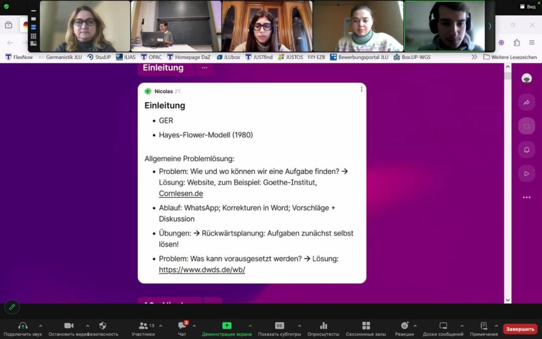The width and height of the screenshot is (542, 339).
Task: Click the red end meeting button
Action: (x=520, y=329)
